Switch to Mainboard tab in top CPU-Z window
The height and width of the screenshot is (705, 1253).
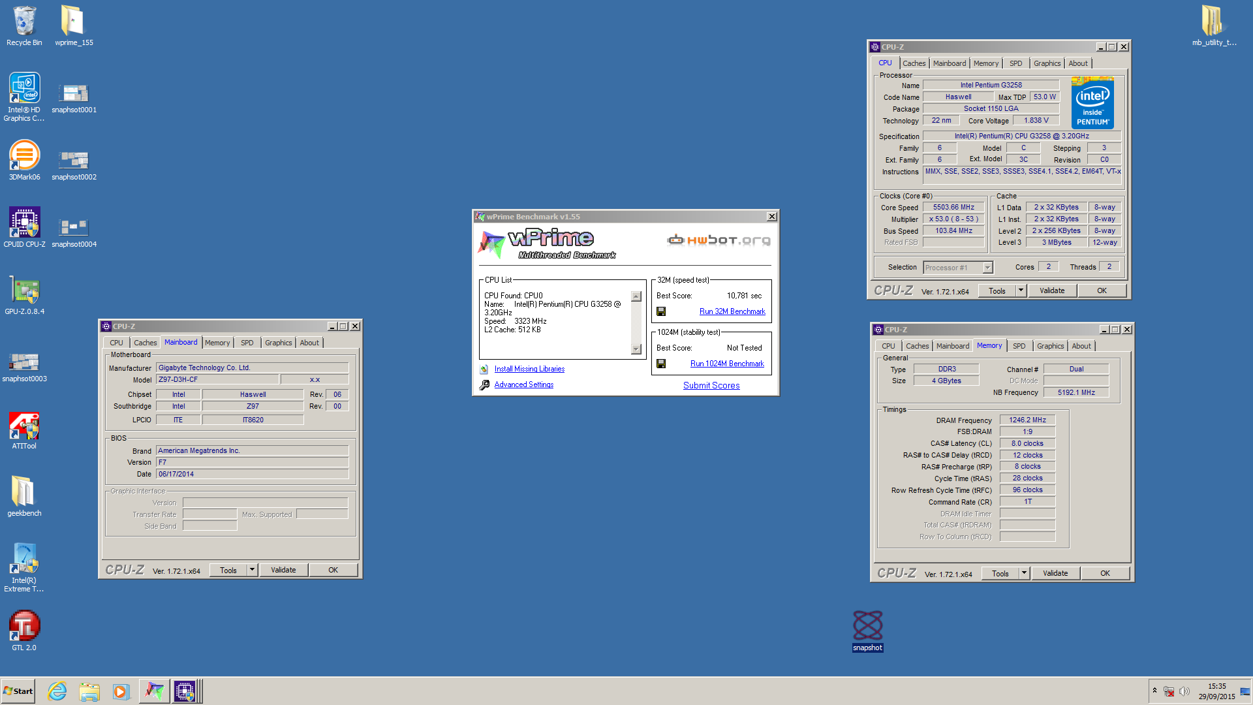(949, 63)
